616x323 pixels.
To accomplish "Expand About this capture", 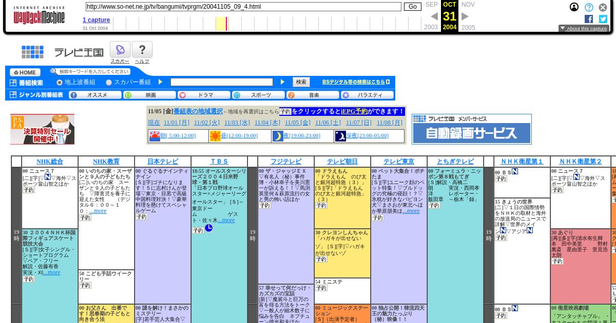I will click(x=584, y=29).
